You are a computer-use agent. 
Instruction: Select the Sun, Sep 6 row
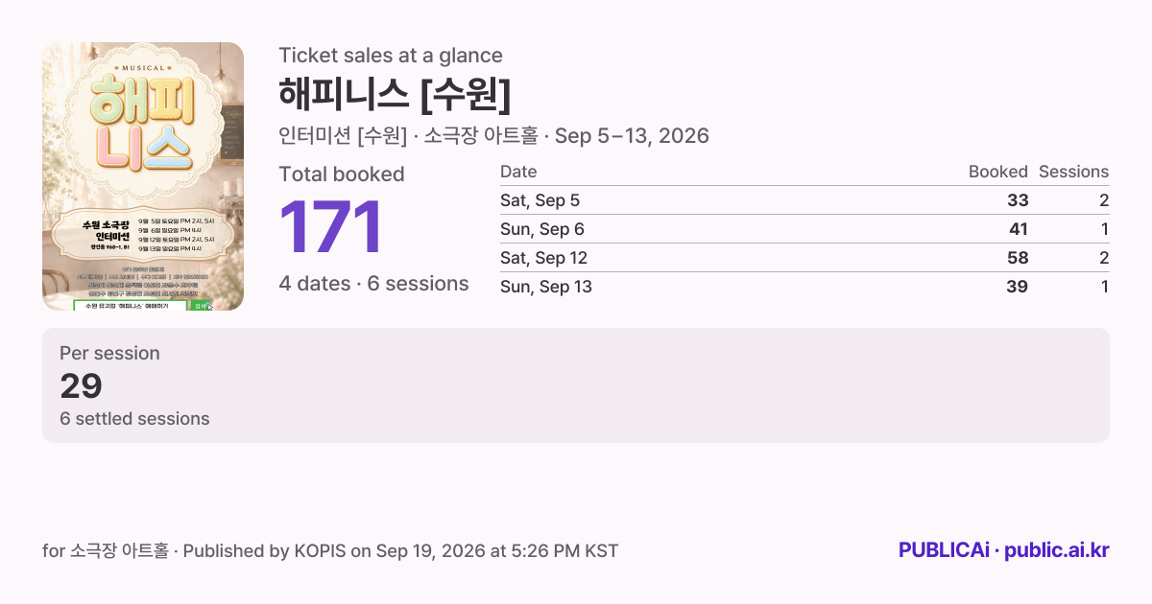click(804, 229)
